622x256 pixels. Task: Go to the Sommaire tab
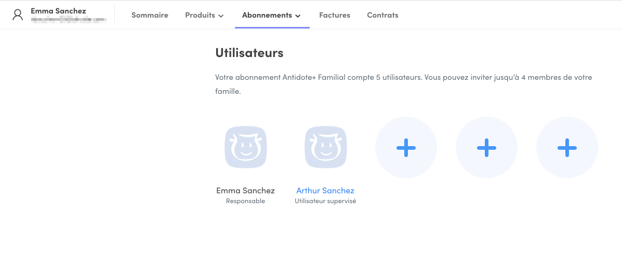click(150, 15)
